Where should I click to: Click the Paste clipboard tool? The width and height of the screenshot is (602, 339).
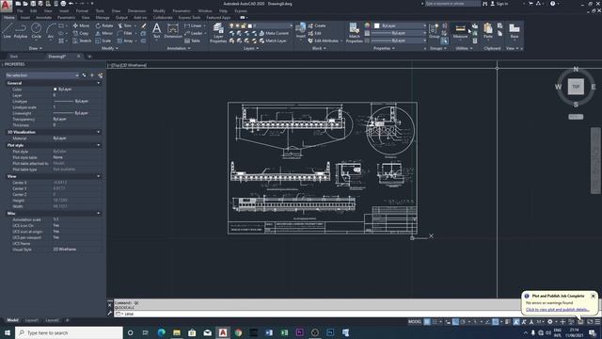pyautogui.click(x=488, y=31)
